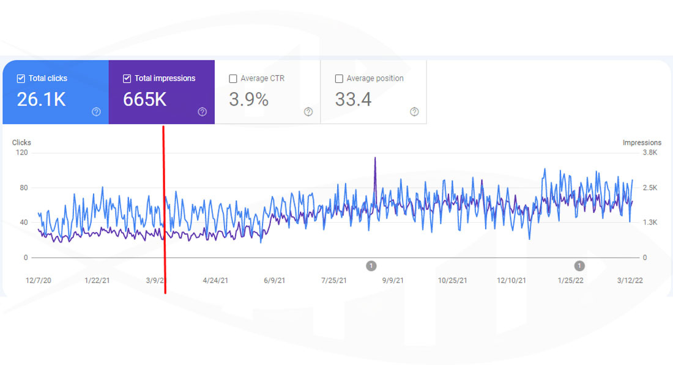Select the purple Total impressions metric card

[x=162, y=92]
